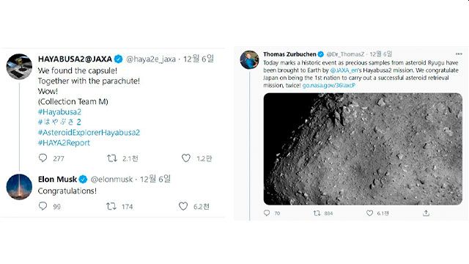Image resolution: width=469 pixels, height=264 pixels.
Task: Open Thomas Zurbuchen's profile picture
Action: coord(249,60)
